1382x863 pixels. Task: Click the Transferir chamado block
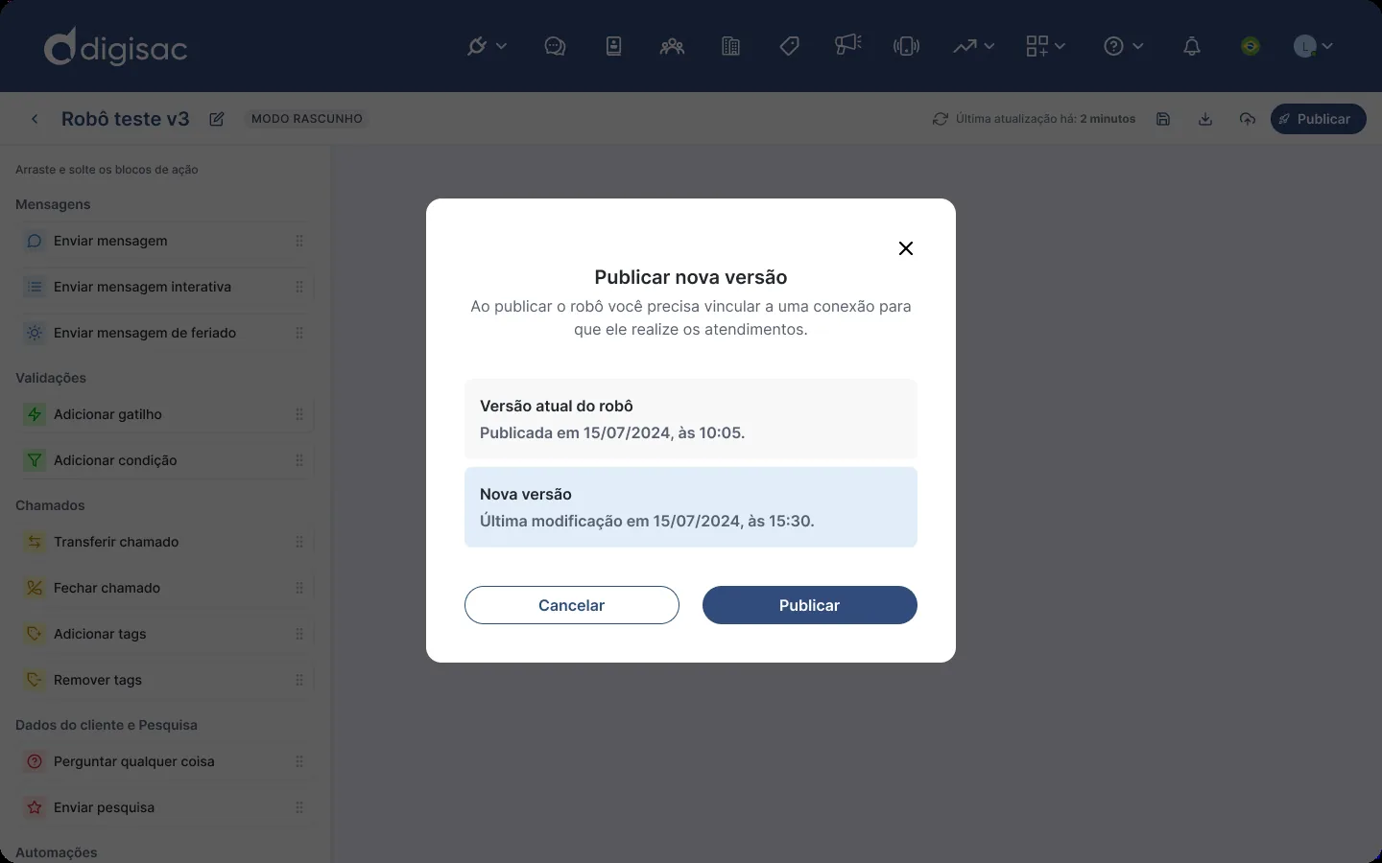[165, 542]
